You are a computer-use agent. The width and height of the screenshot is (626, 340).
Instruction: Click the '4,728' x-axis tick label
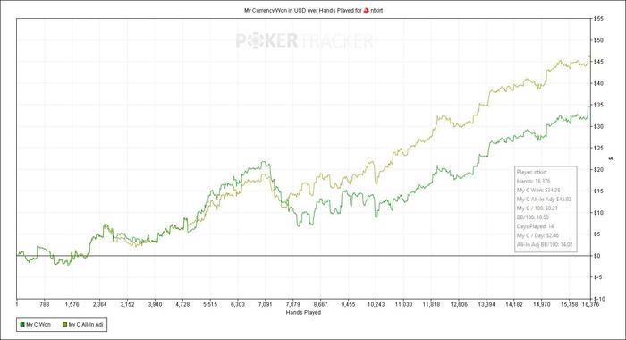point(182,304)
